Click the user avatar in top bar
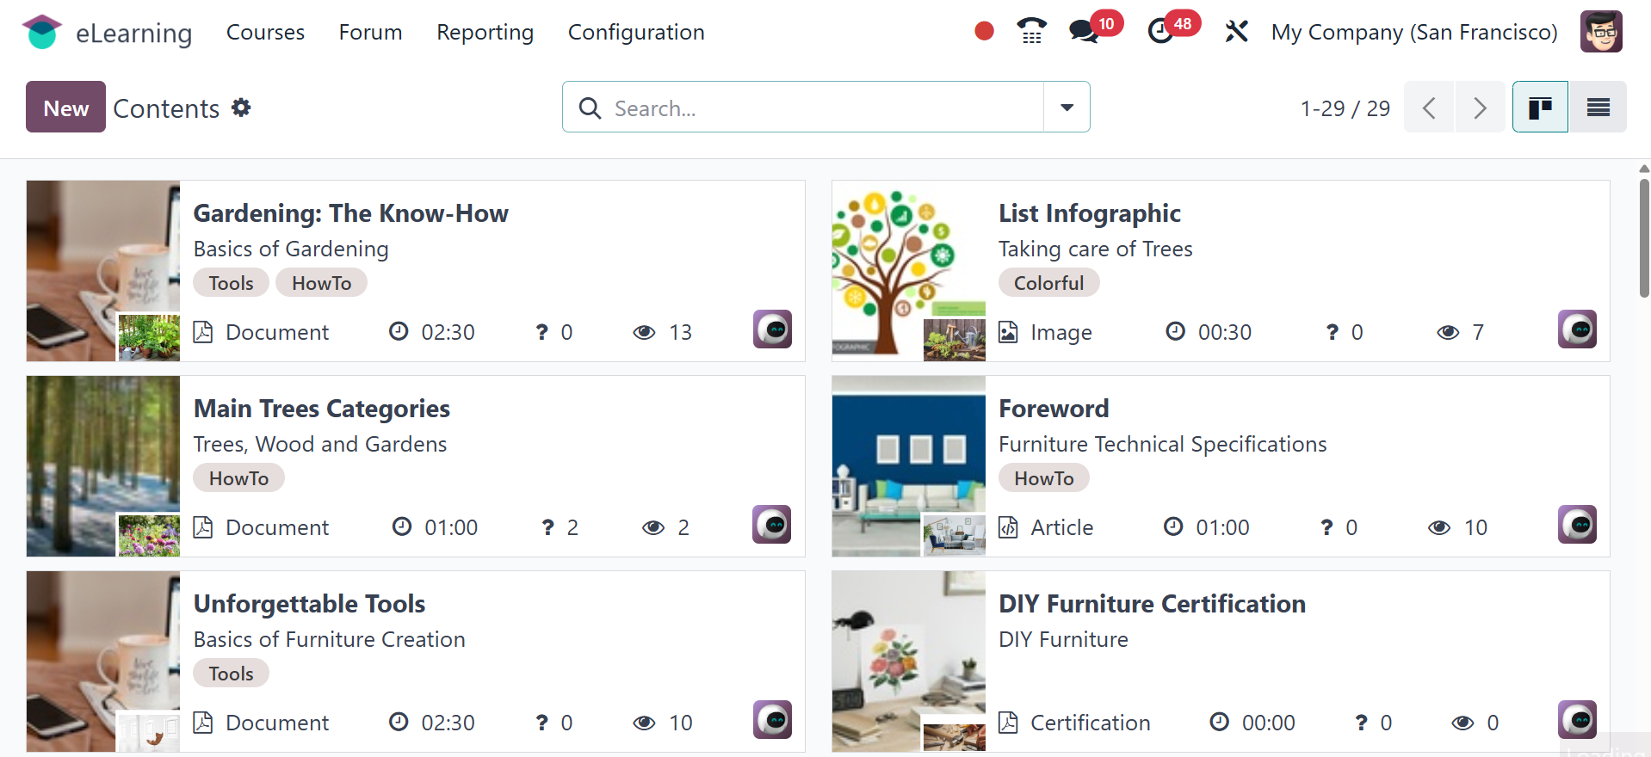 (1601, 32)
